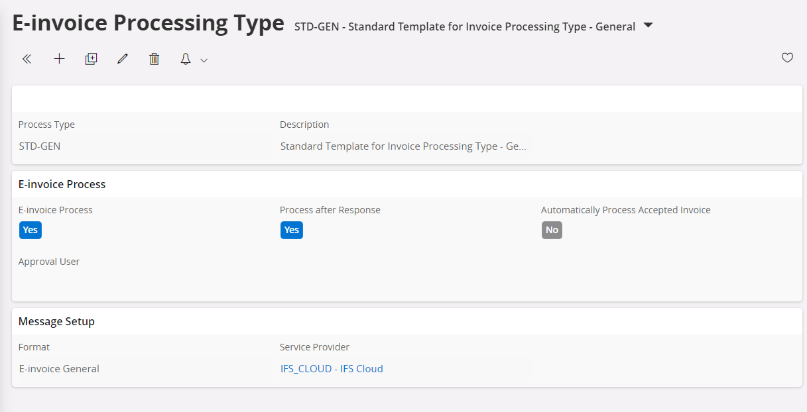The image size is (807, 412).
Task: Duplicate the record using the copy icon
Action: pyautogui.click(x=91, y=58)
